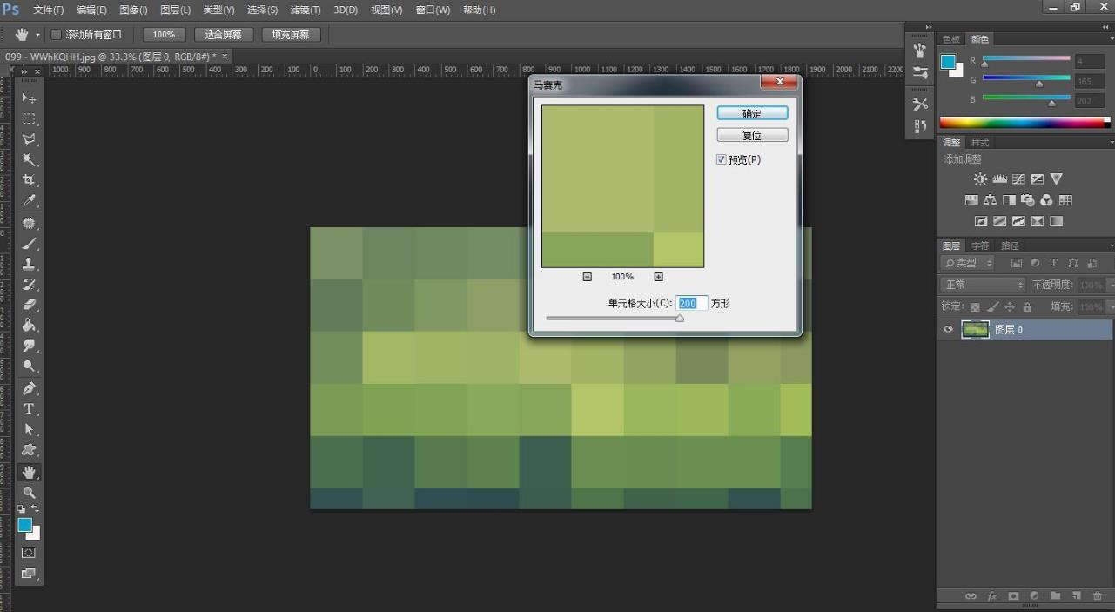The image size is (1115, 612).
Task: Click the 单元格大小 slider handle
Action: [680, 319]
